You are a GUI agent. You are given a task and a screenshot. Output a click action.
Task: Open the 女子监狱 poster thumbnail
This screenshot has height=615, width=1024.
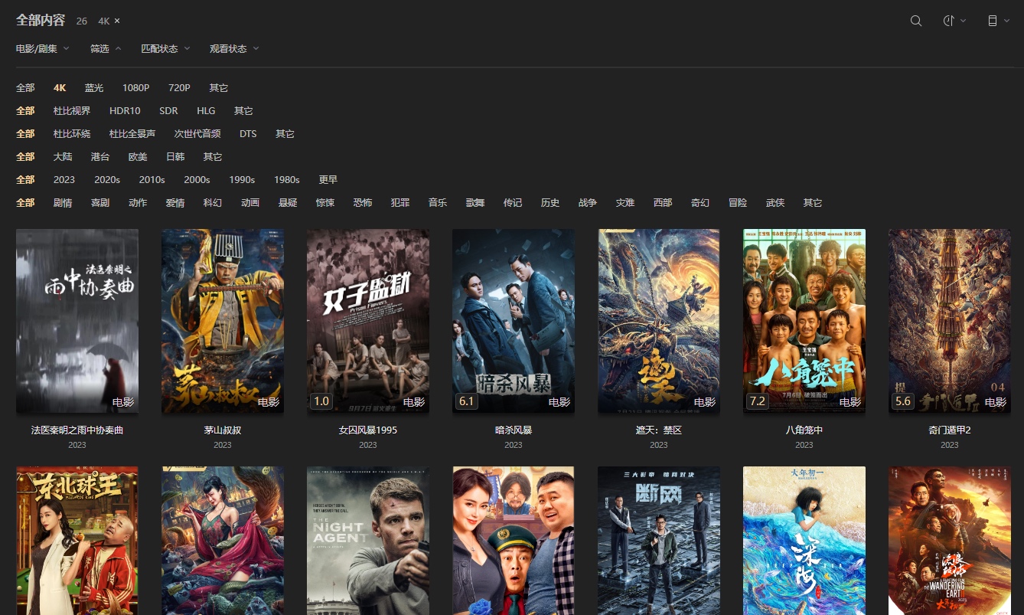tap(368, 321)
